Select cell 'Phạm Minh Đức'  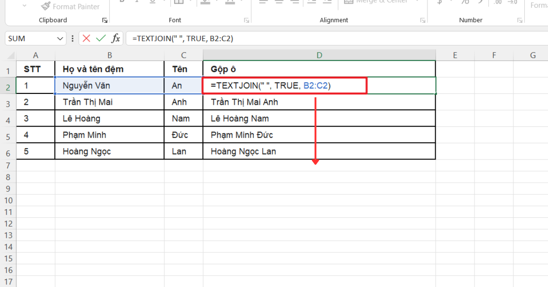[319, 135]
